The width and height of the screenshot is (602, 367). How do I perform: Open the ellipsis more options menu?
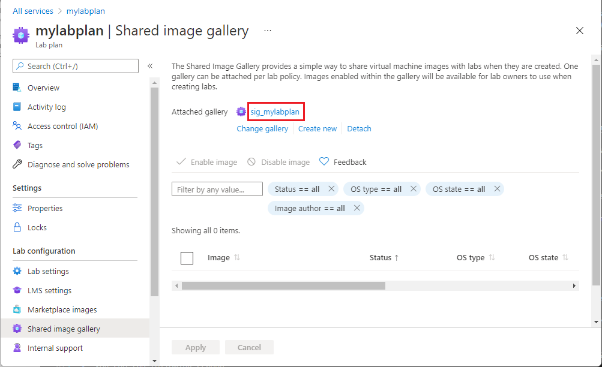point(268,31)
